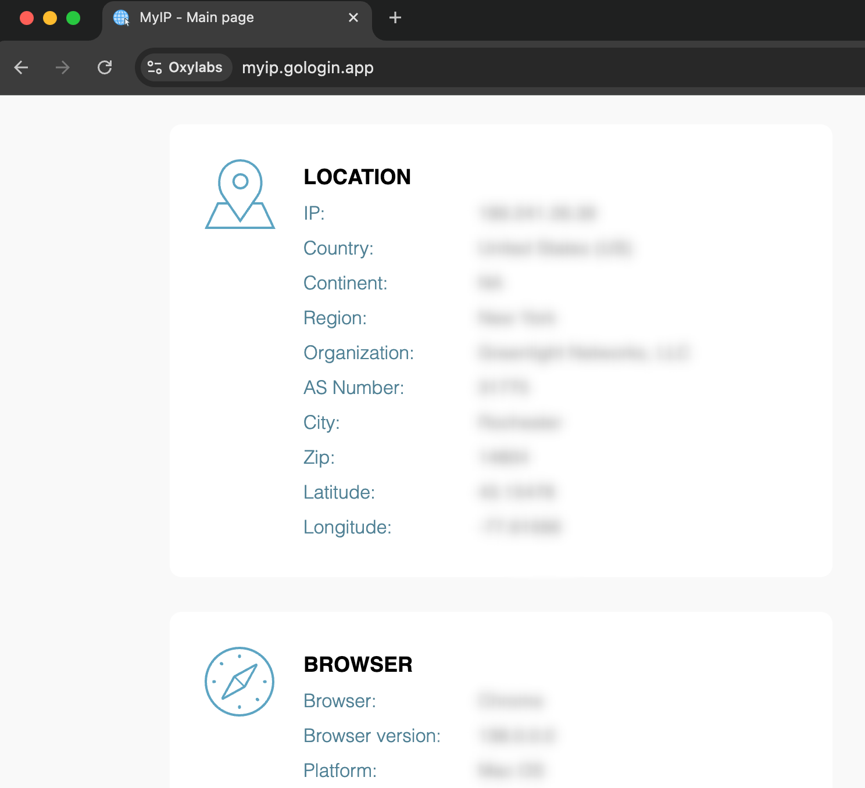Select the MyIP - Main page tab

(x=221, y=17)
